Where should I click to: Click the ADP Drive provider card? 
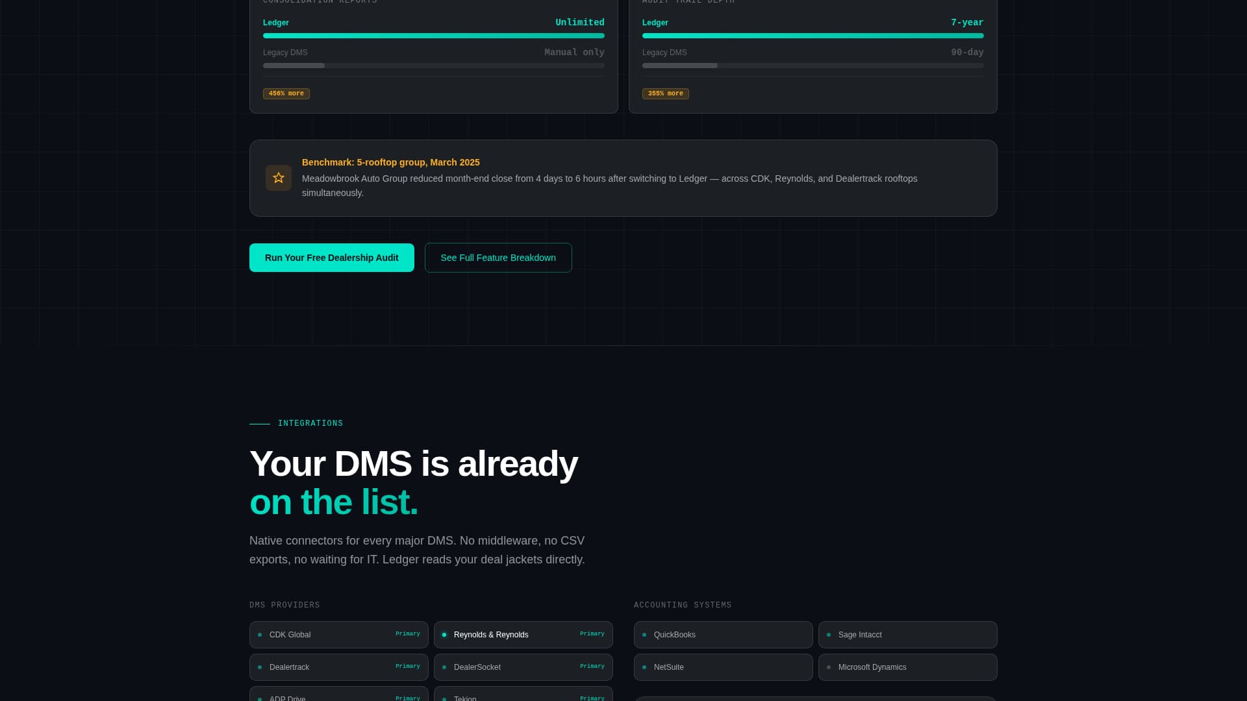[x=339, y=694]
